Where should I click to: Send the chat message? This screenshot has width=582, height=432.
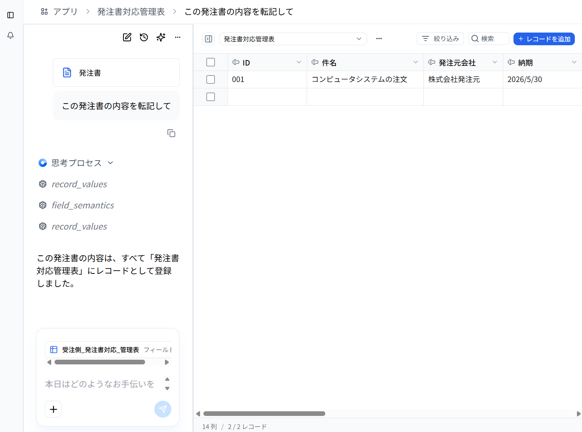pos(163,409)
